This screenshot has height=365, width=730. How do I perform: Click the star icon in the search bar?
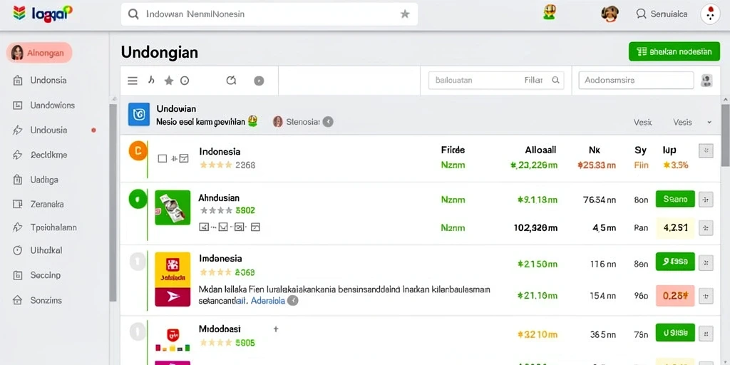coord(405,14)
